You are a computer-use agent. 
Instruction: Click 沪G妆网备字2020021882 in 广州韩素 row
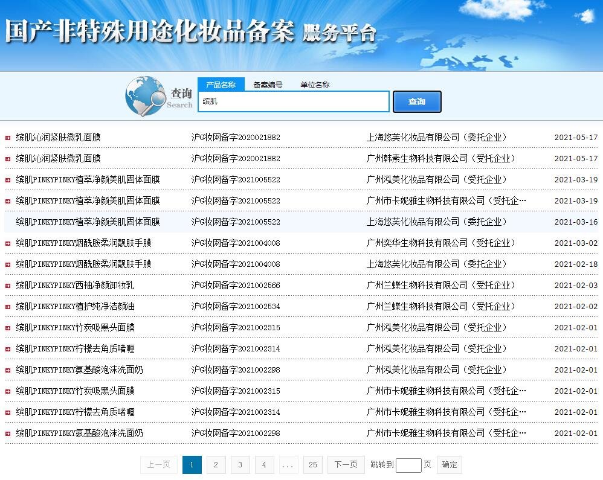[x=236, y=158]
